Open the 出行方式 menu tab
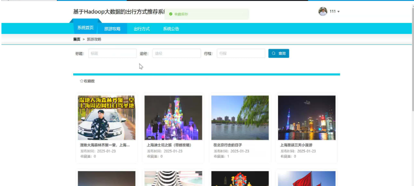Screen dimensions: 414x186 [142, 29]
